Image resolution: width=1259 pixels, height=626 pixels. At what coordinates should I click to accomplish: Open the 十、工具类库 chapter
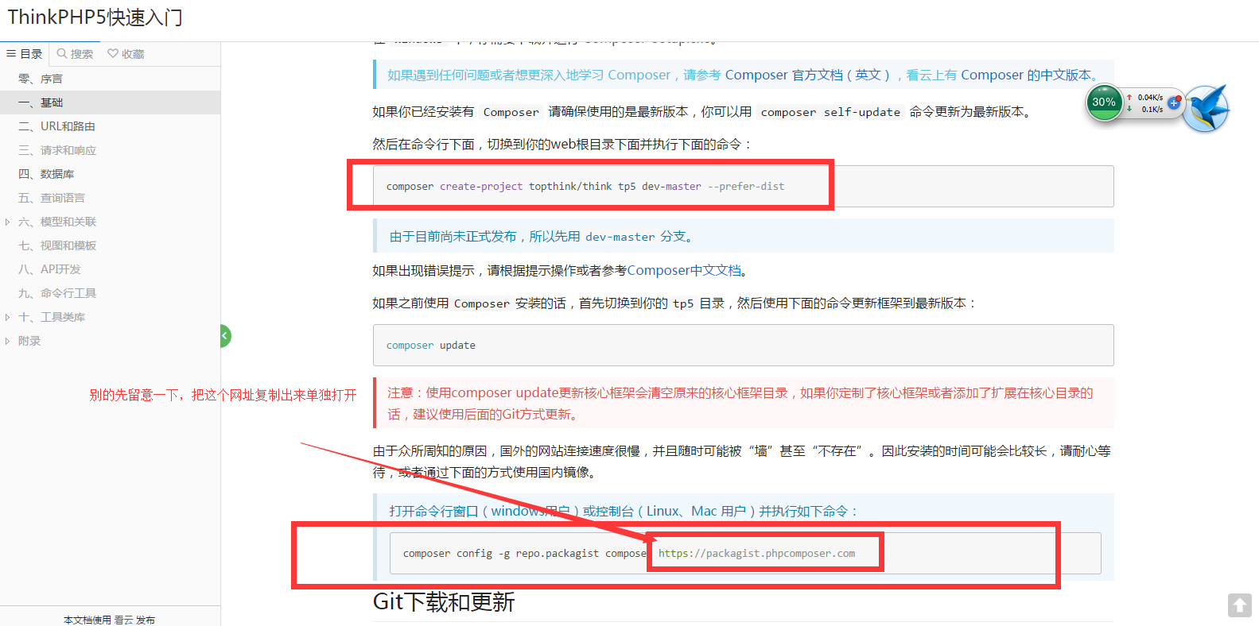coord(110,317)
